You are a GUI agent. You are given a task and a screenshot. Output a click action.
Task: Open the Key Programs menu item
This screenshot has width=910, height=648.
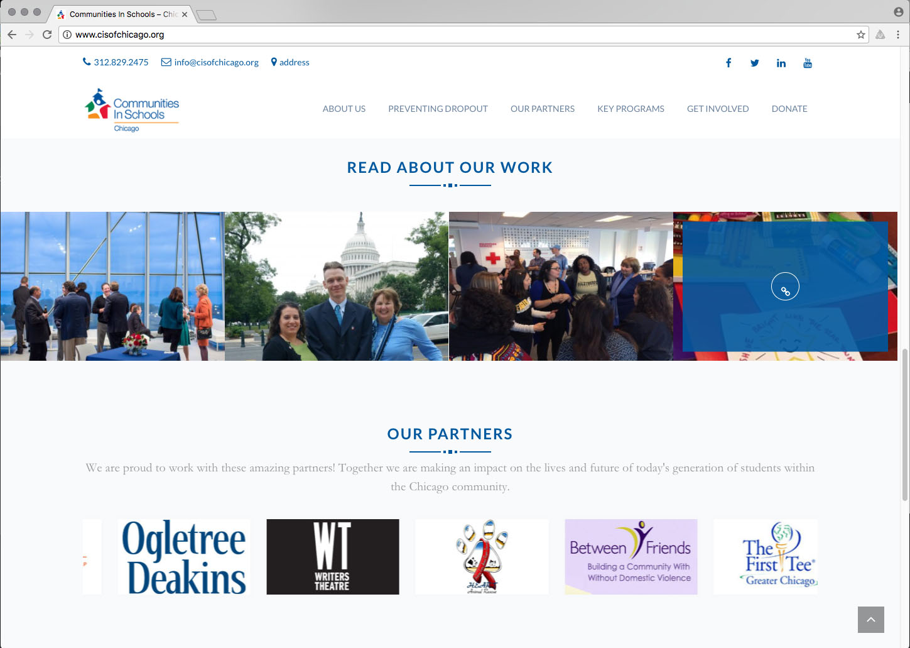click(631, 109)
